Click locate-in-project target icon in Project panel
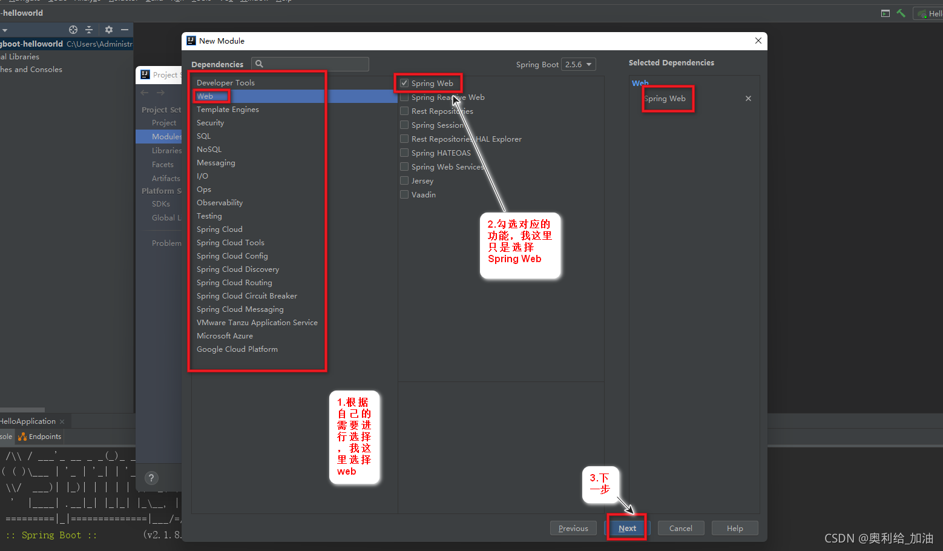The height and width of the screenshot is (551, 943). 73,30
